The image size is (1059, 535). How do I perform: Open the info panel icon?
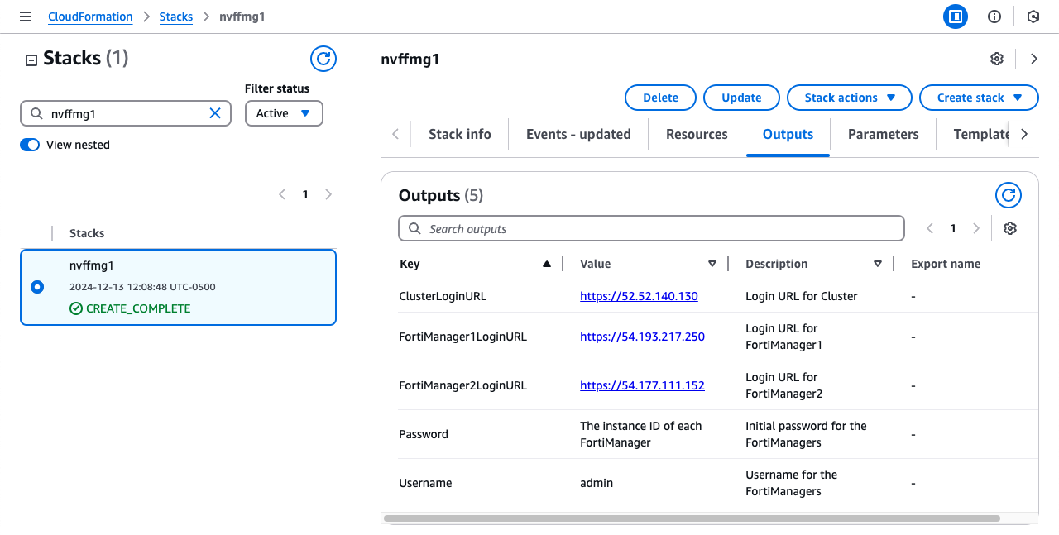pyautogui.click(x=994, y=17)
